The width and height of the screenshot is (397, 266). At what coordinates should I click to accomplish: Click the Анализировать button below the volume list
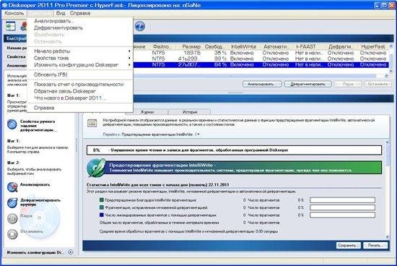click(262, 84)
